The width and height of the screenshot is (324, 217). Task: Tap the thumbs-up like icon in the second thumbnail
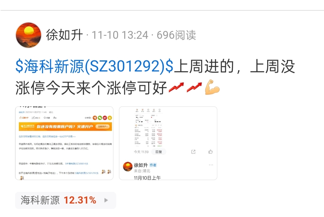[x=210, y=152]
